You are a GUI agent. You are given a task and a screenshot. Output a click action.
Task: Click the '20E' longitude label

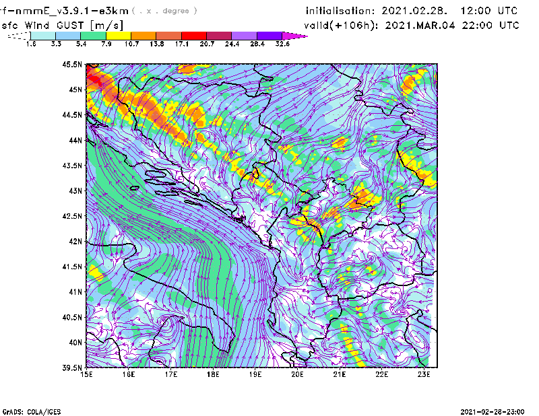click(297, 374)
